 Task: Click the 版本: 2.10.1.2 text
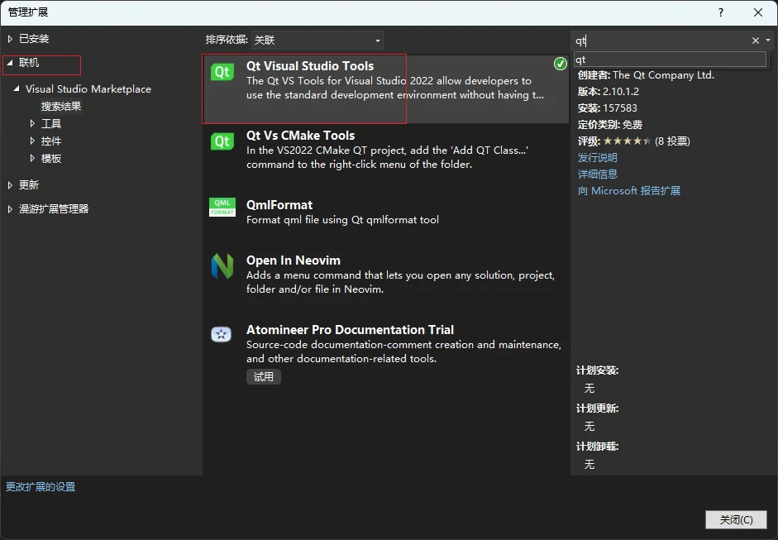tap(609, 92)
